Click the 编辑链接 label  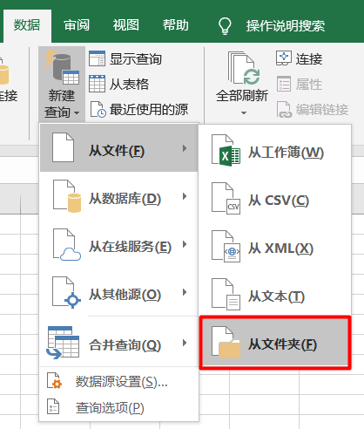(x=322, y=110)
